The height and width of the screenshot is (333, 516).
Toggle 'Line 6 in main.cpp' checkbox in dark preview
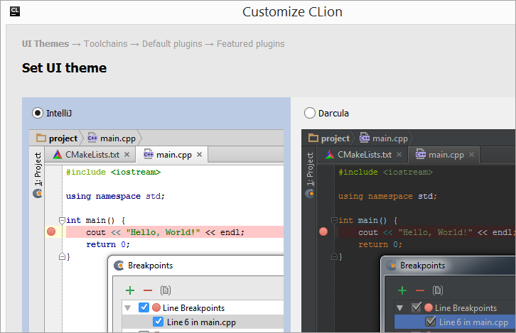(430, 322)
